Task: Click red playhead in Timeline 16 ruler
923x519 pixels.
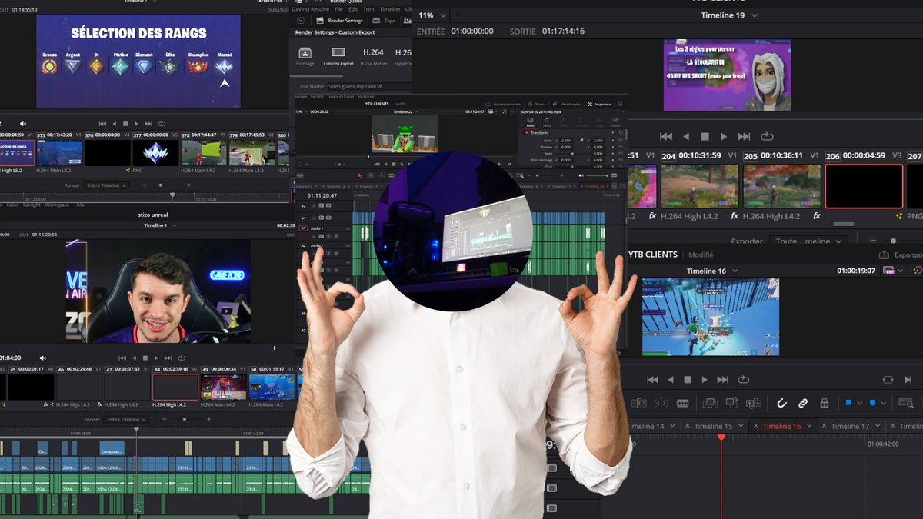Action: (721, 437)
